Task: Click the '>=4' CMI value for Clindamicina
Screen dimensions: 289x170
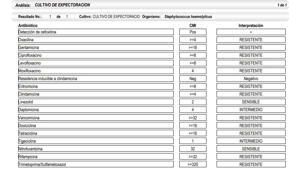Action: point(193,94)
